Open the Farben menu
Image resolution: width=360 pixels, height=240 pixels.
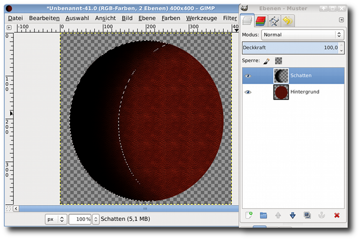(171, 18)
